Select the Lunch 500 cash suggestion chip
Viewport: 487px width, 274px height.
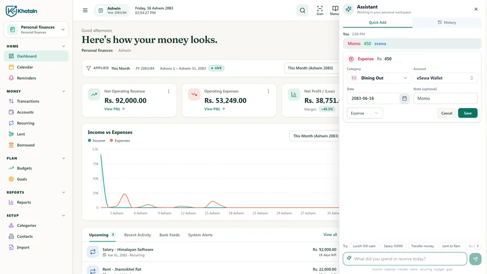[364, 246]
